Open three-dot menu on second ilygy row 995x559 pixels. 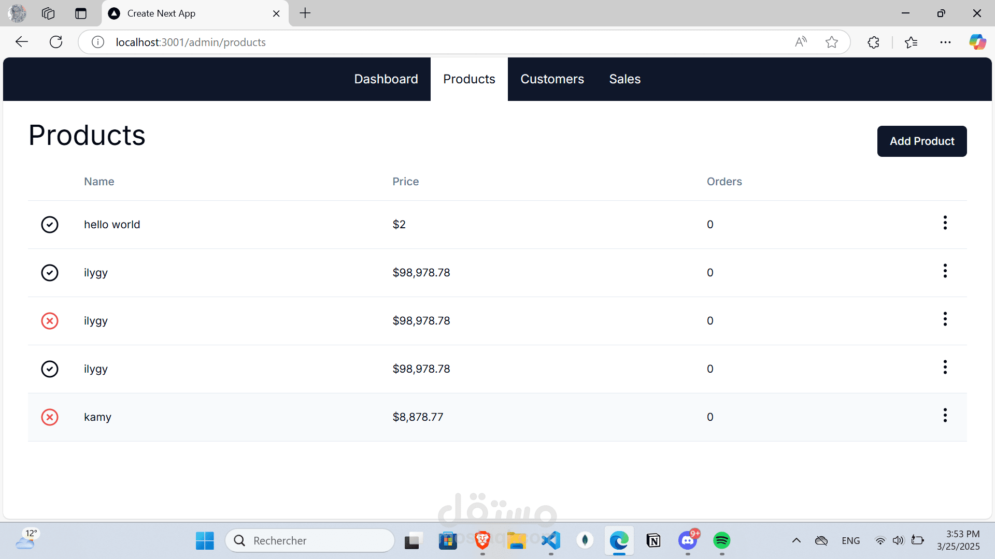[x=945, y=319]
